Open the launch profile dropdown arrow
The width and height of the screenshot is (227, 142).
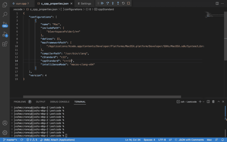coord(203,102)
